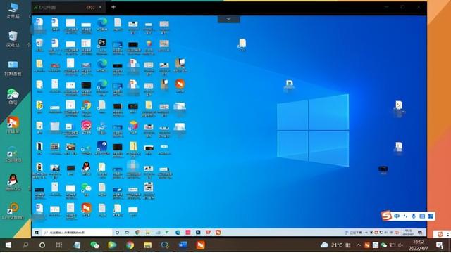Open Task View on the host taskbar
The width and height of the screenshot is (451, 253).
coord(59,245)
